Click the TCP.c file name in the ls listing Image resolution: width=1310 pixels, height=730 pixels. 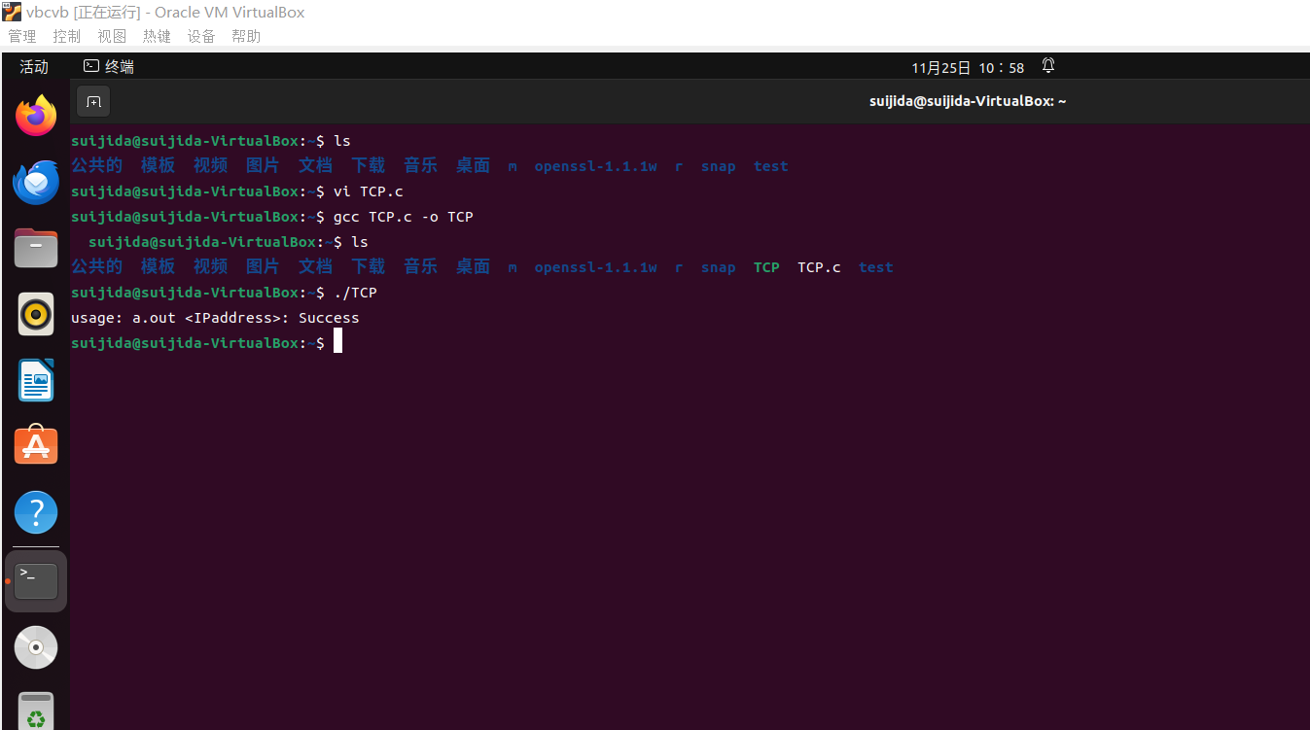point(819,267)
